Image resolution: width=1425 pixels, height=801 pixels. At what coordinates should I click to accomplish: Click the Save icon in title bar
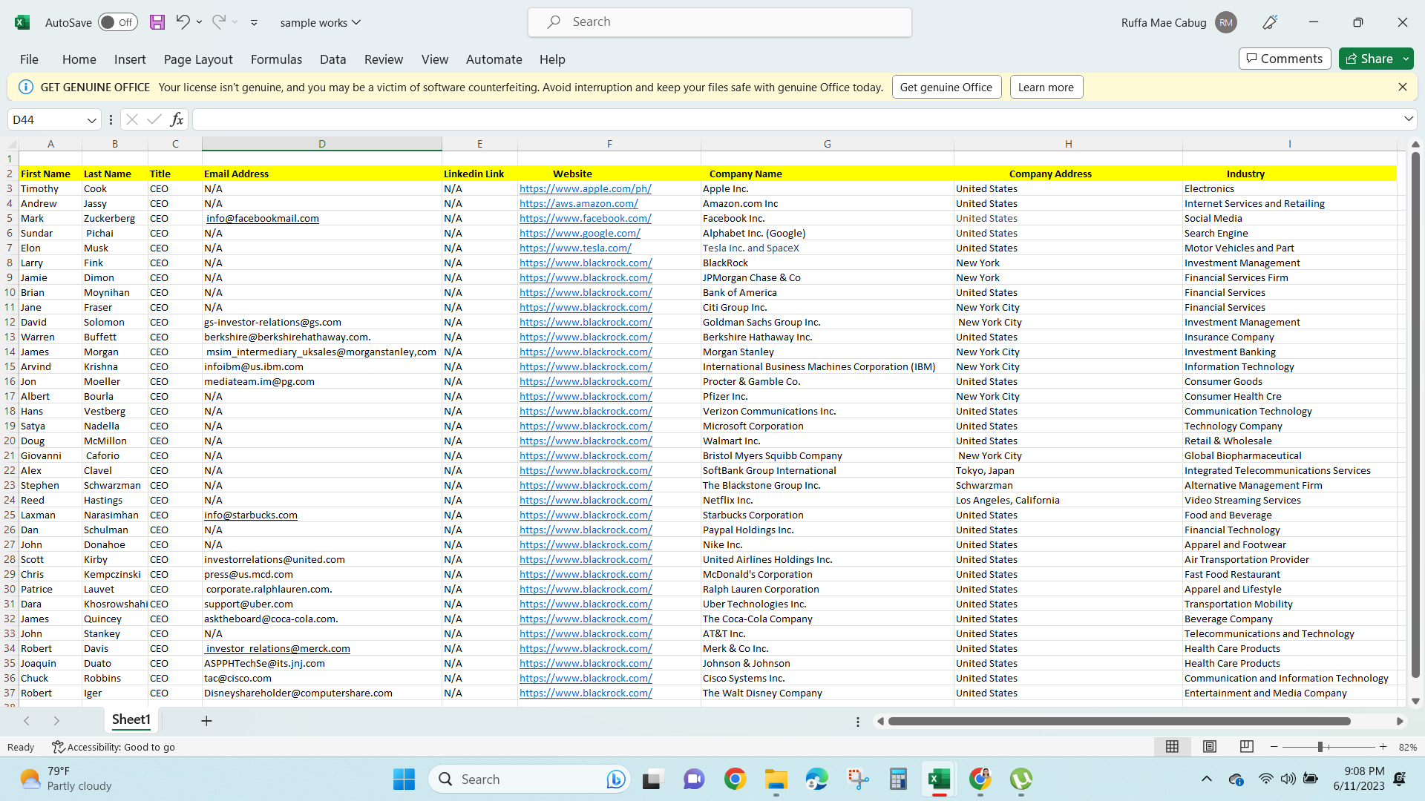pyautogui.click(x=157, y=22)
